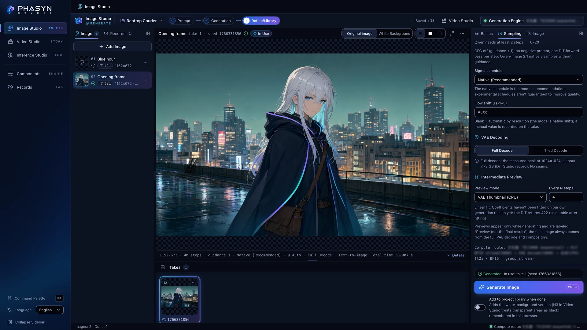The image size is (587, 330).
Task: Switch view to Original image
Action: pos(360,34)
